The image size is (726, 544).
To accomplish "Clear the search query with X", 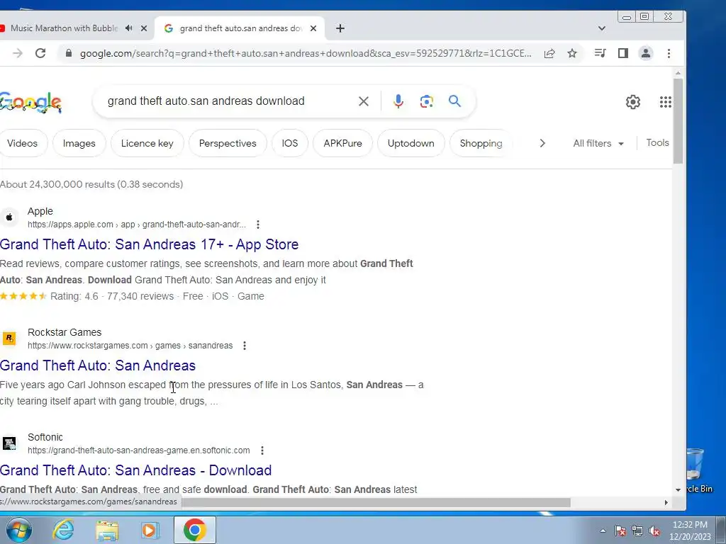I will tap(364, 101).
